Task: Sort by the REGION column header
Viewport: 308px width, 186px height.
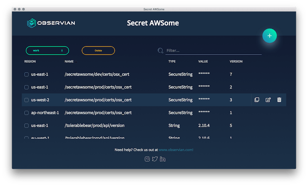Action: (30, 61)
